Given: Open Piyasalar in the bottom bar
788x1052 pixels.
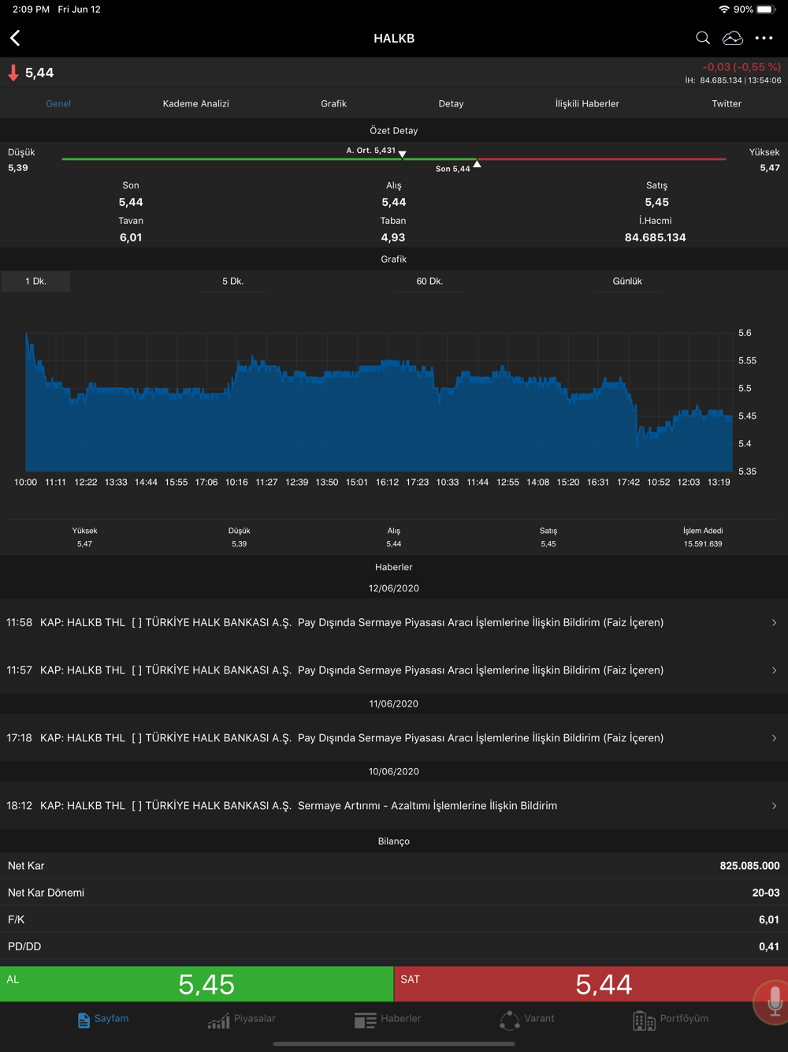Looking at the screenshot, I should [x=242, y=1019].
